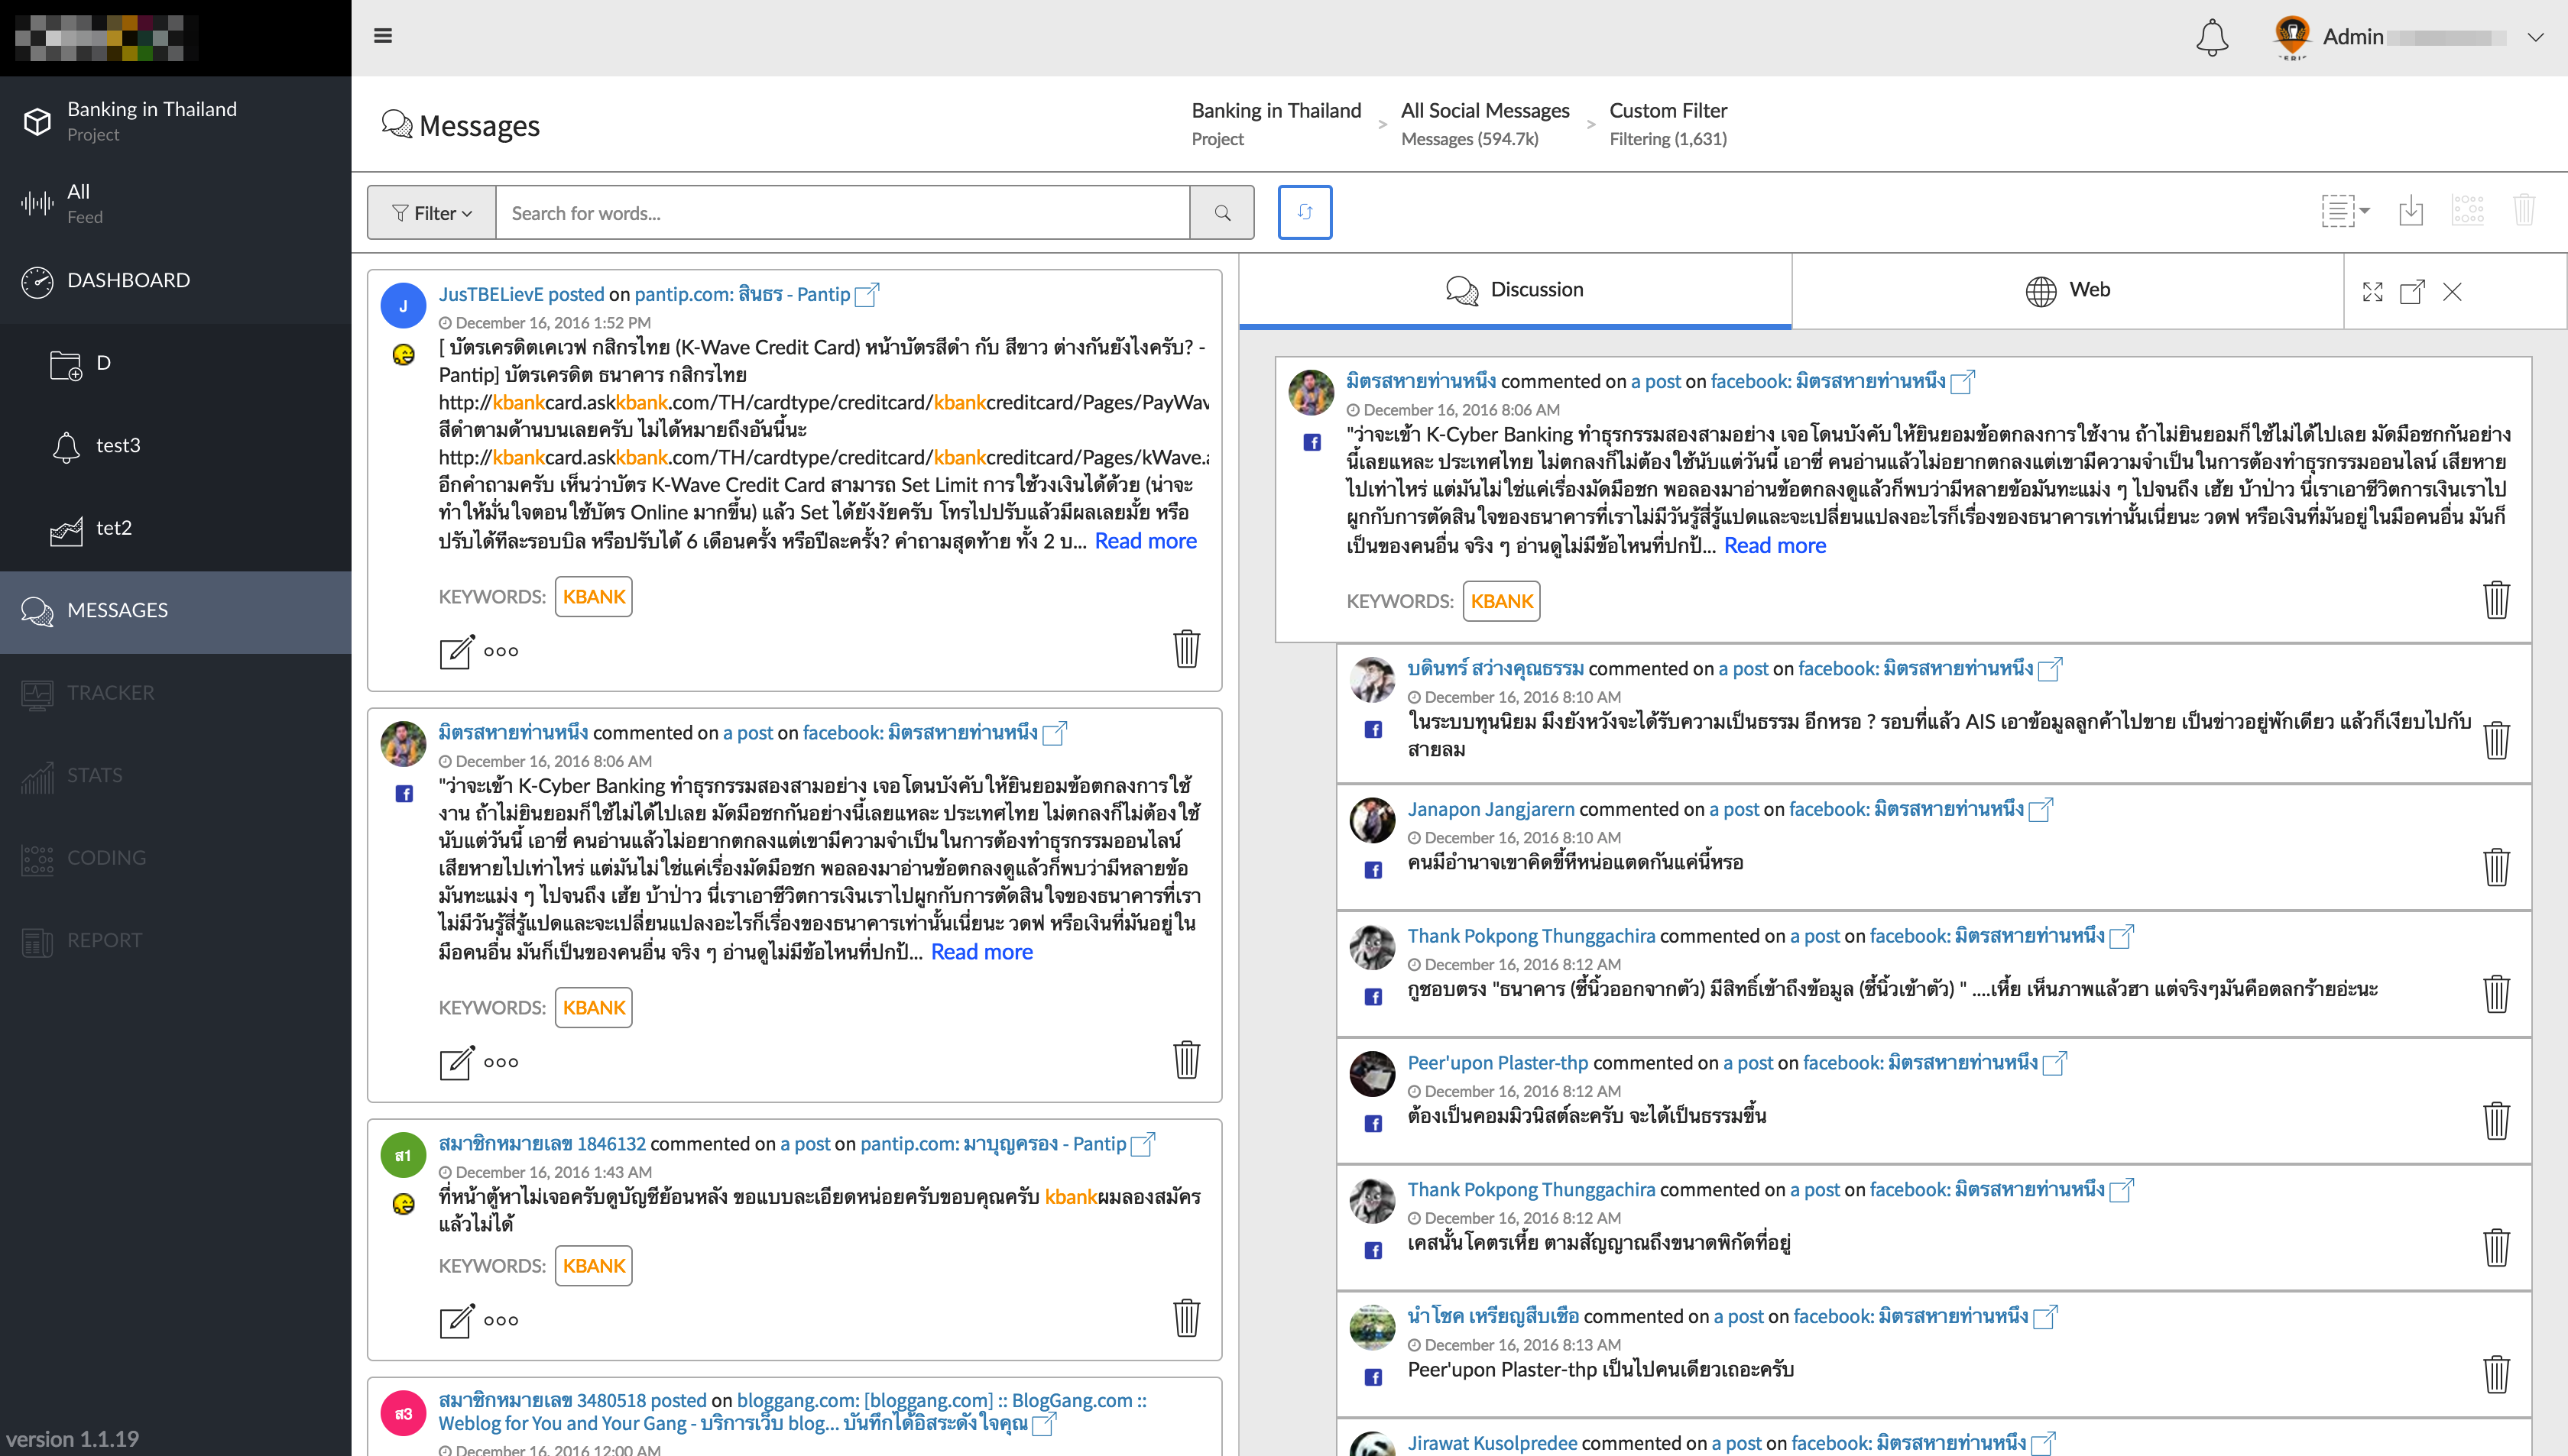Switch to the Web tab
Viewport: 2568px width, 1456px height.
[2068, 290]
